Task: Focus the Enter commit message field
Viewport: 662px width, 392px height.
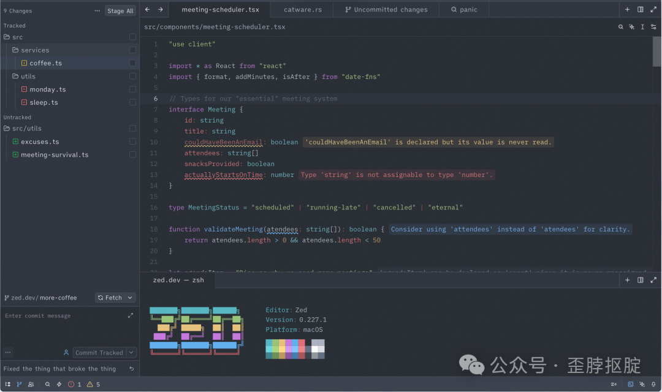Action: point(61,316)
